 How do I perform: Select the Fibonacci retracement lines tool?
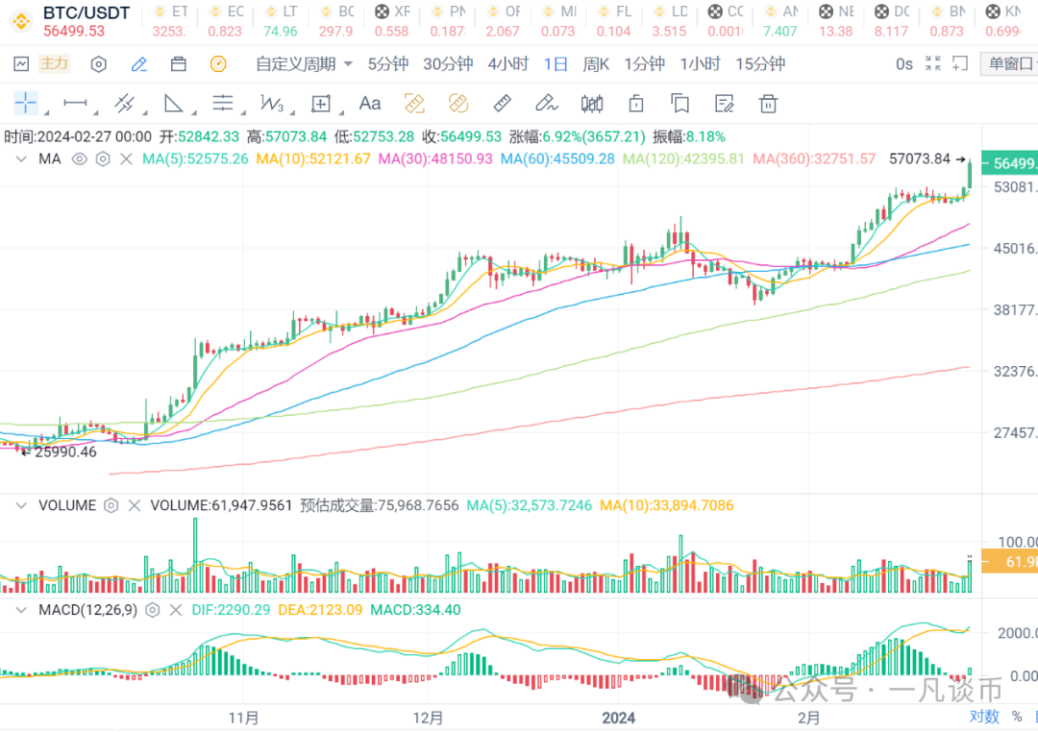coord(223,104)
